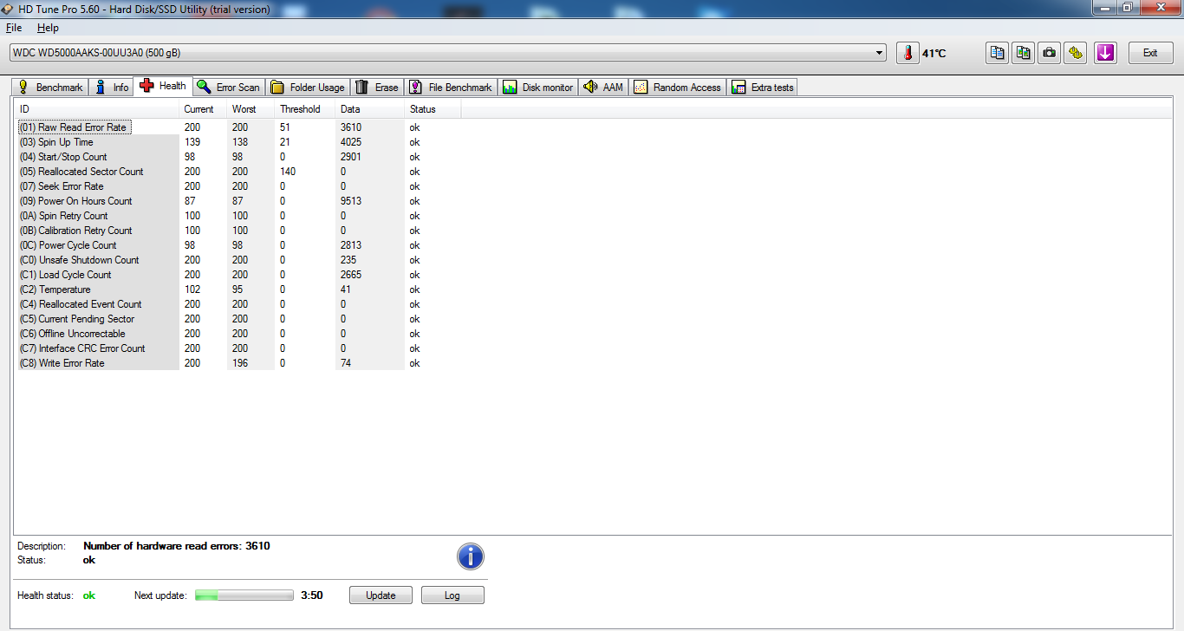
Task: Click the hardware read errors description text
Action: pyautogui.click(x=177, y=546)
